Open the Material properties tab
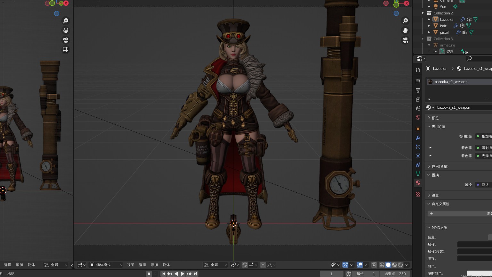Screen dimensions: 492x277 pyautogui.click(x=418, y=183)
